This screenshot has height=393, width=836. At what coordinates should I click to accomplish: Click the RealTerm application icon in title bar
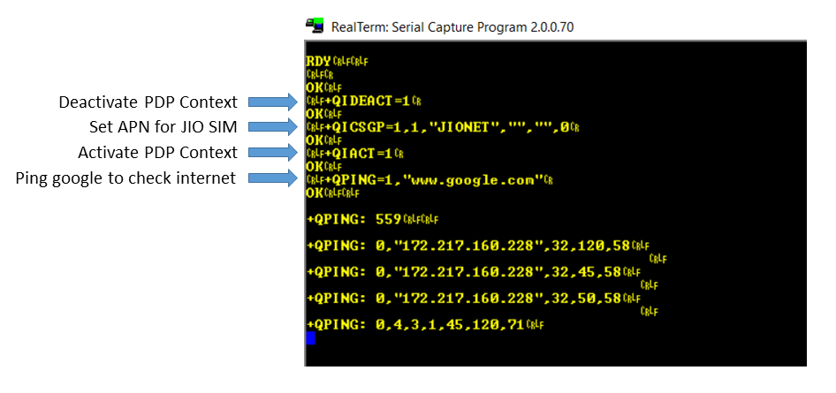[x=315, y=26]
